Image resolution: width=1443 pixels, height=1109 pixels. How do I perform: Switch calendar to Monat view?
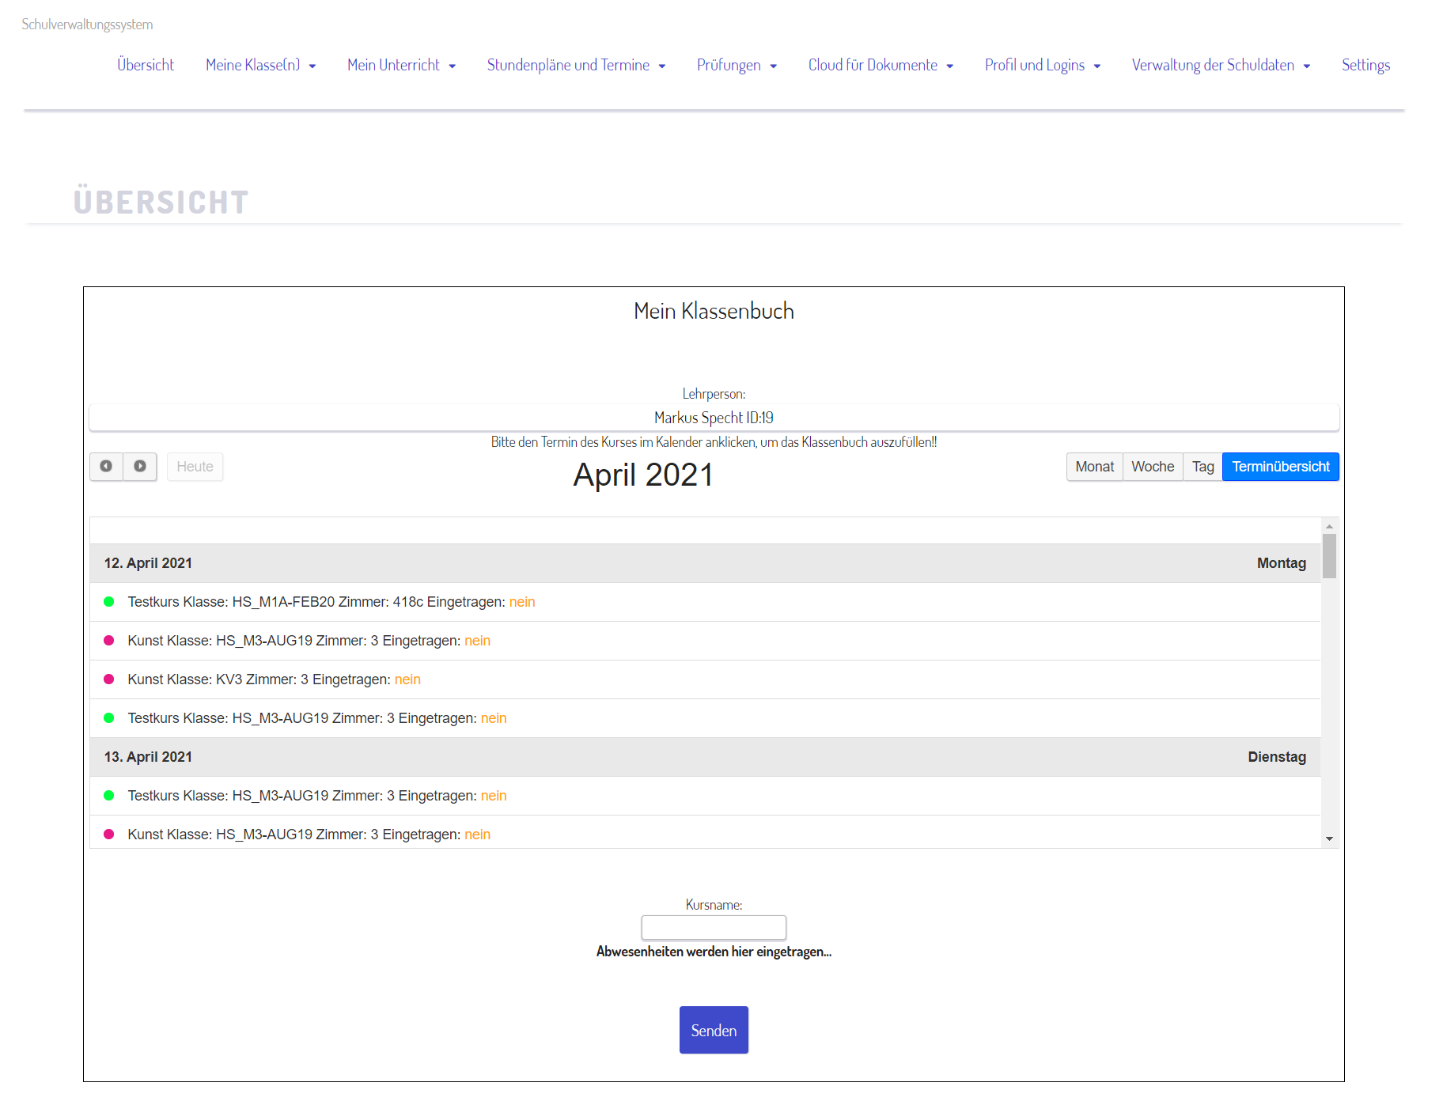point(1094,467)
